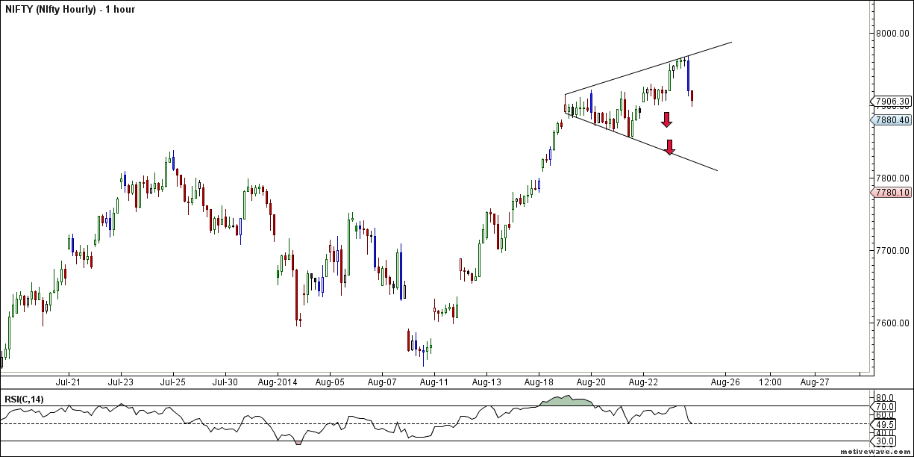Screen dimensions: 914x457
Task: Click the NIFTY (NIfty Hourly) chart title
Action: 51,10
